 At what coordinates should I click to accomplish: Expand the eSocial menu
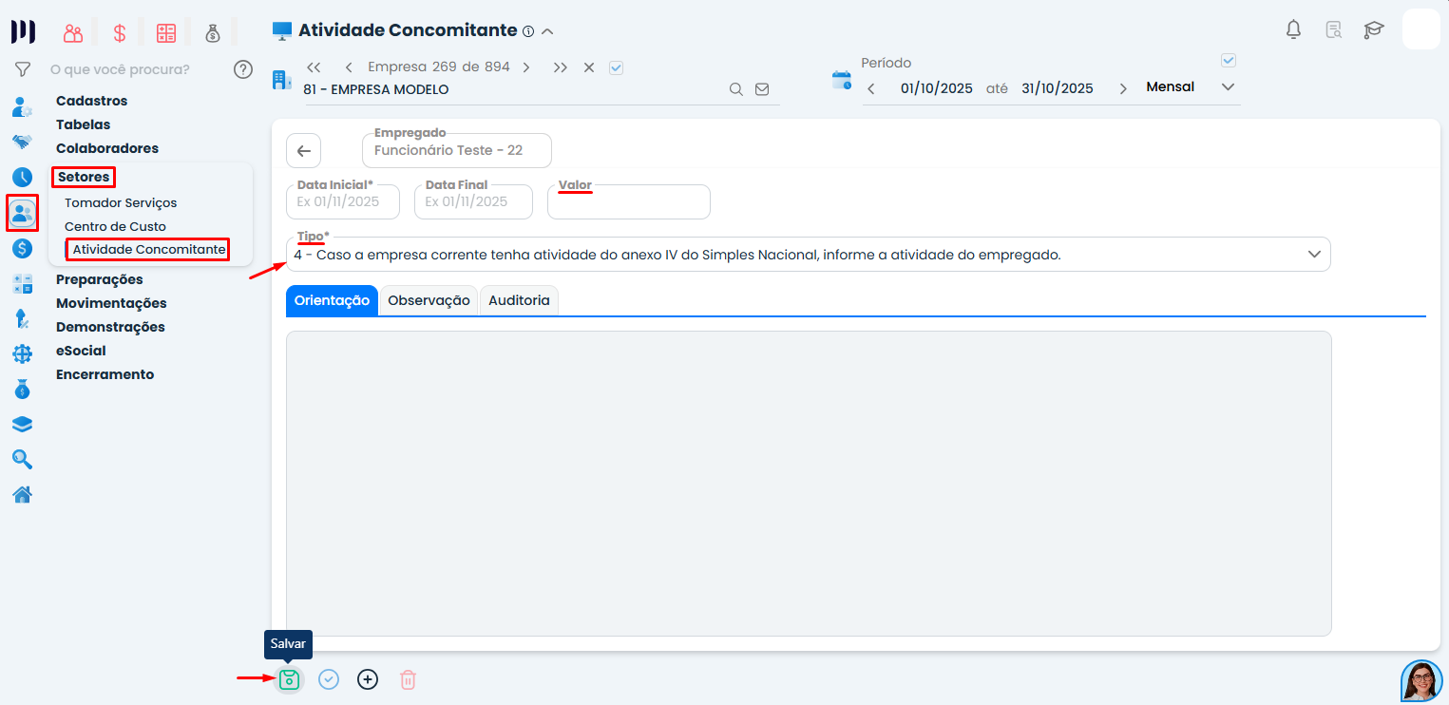tap(81, 351)
